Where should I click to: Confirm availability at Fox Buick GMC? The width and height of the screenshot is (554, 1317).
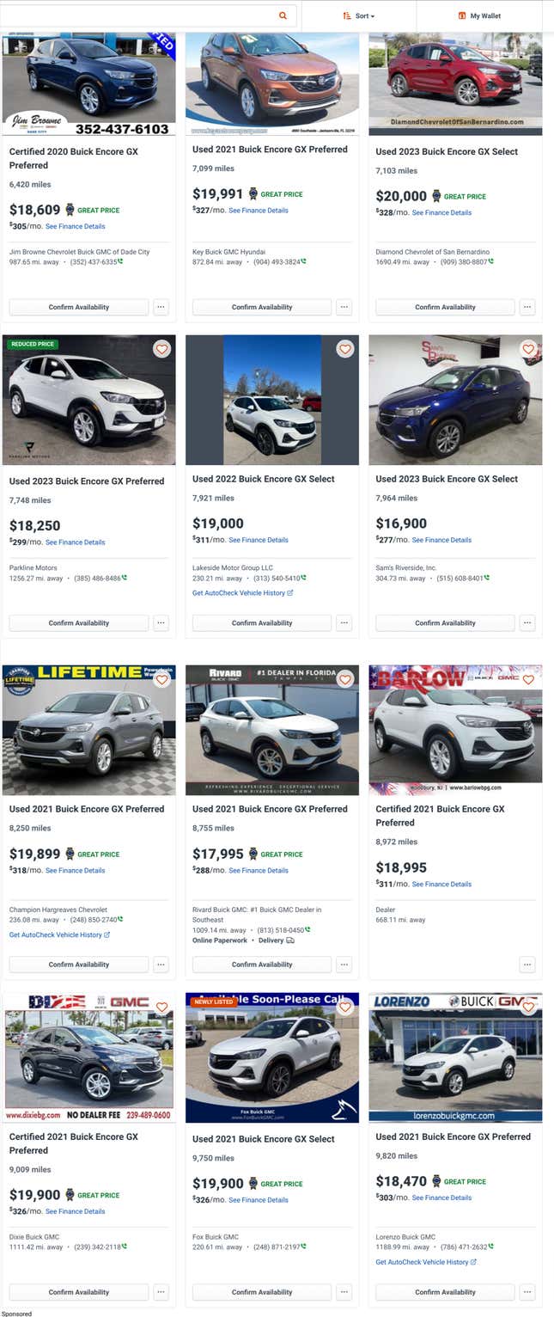tap(262, 1292)
